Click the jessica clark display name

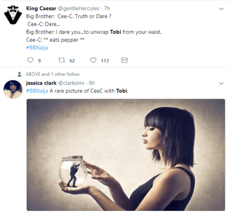41,83
